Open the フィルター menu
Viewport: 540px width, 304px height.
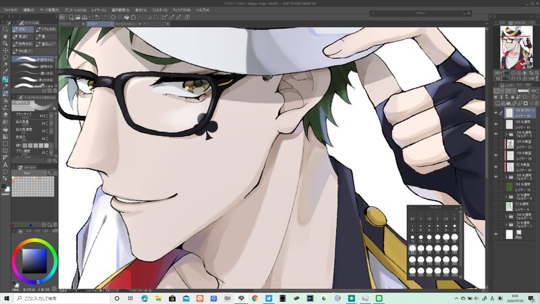(x=159, y=10)
